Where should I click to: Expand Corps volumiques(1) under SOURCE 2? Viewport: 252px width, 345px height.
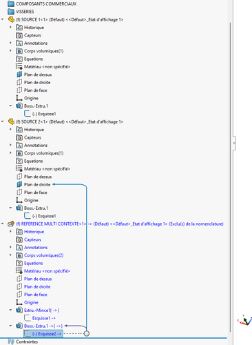click(x=10, y=152)
